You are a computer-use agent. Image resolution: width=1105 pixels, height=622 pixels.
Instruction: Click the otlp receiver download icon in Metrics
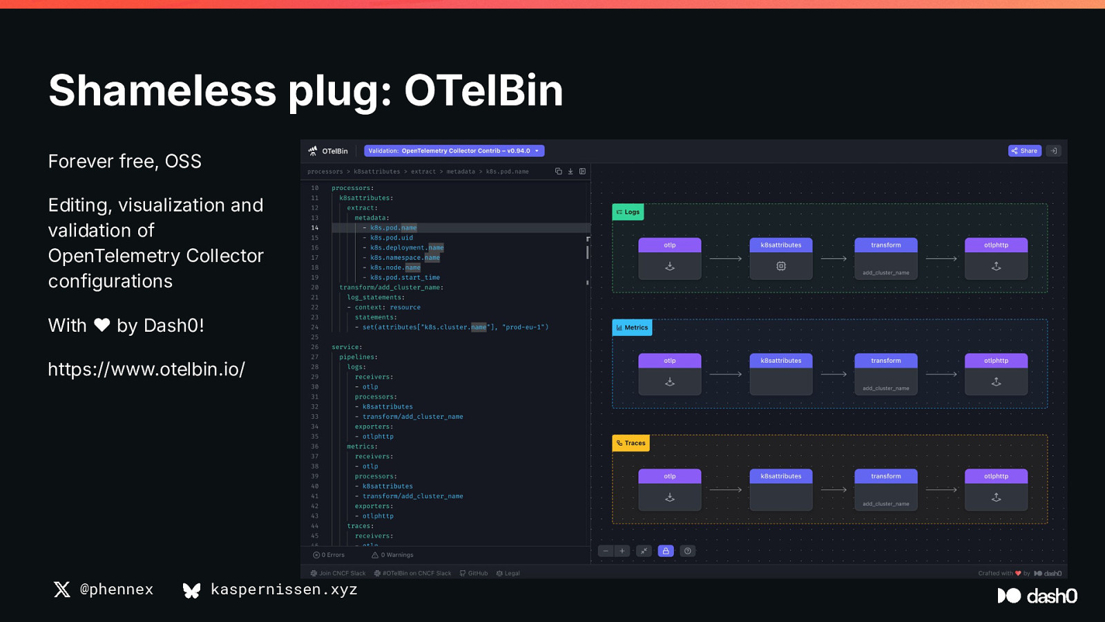[x=670, y=381]
